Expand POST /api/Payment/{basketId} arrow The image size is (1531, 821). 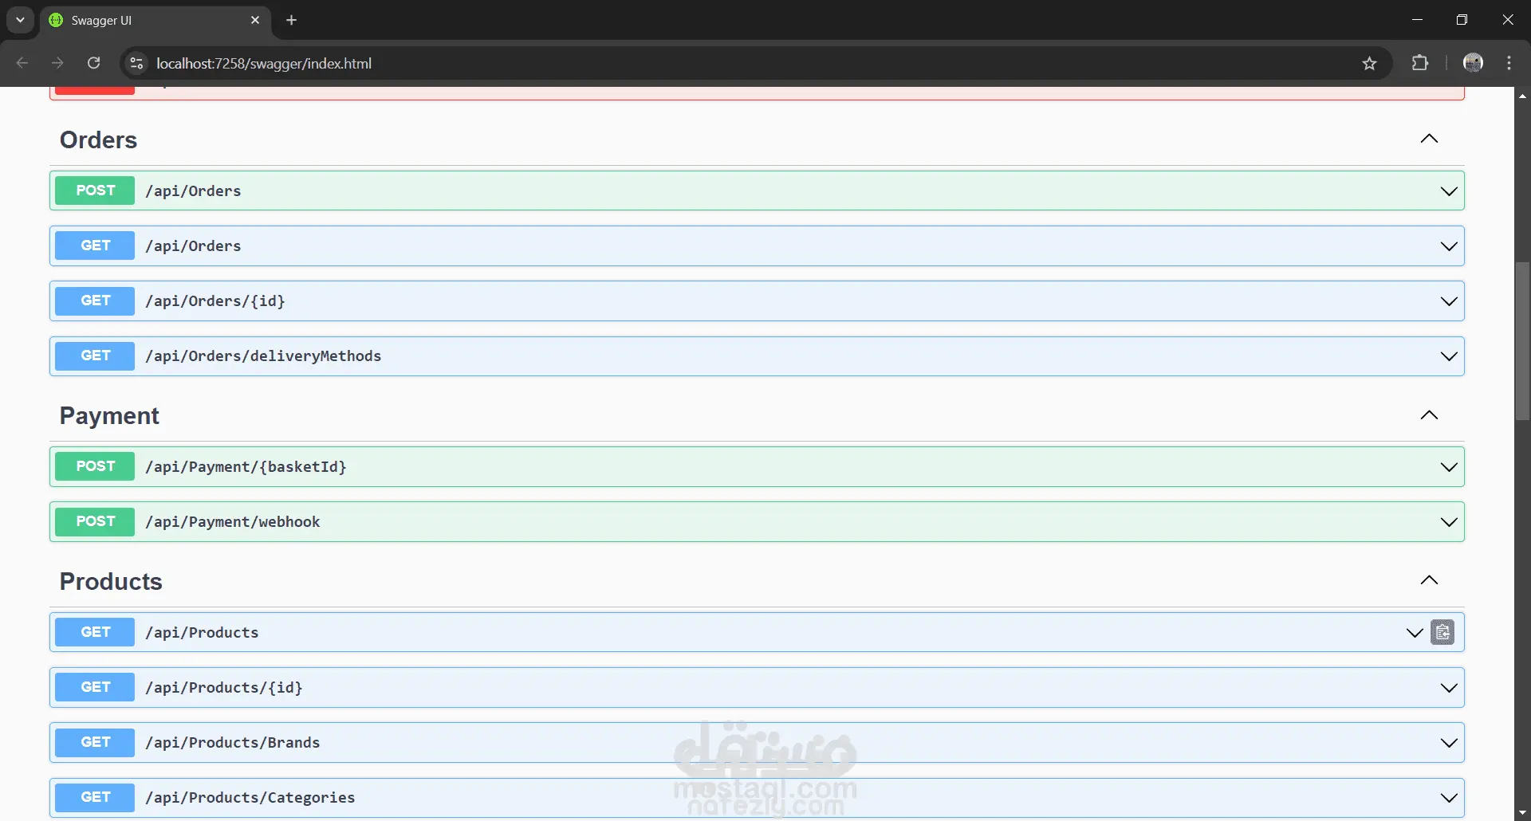(1449, 467)
